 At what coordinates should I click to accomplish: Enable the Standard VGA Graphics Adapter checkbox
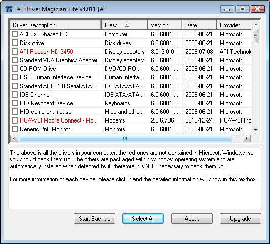pos(15,60)
